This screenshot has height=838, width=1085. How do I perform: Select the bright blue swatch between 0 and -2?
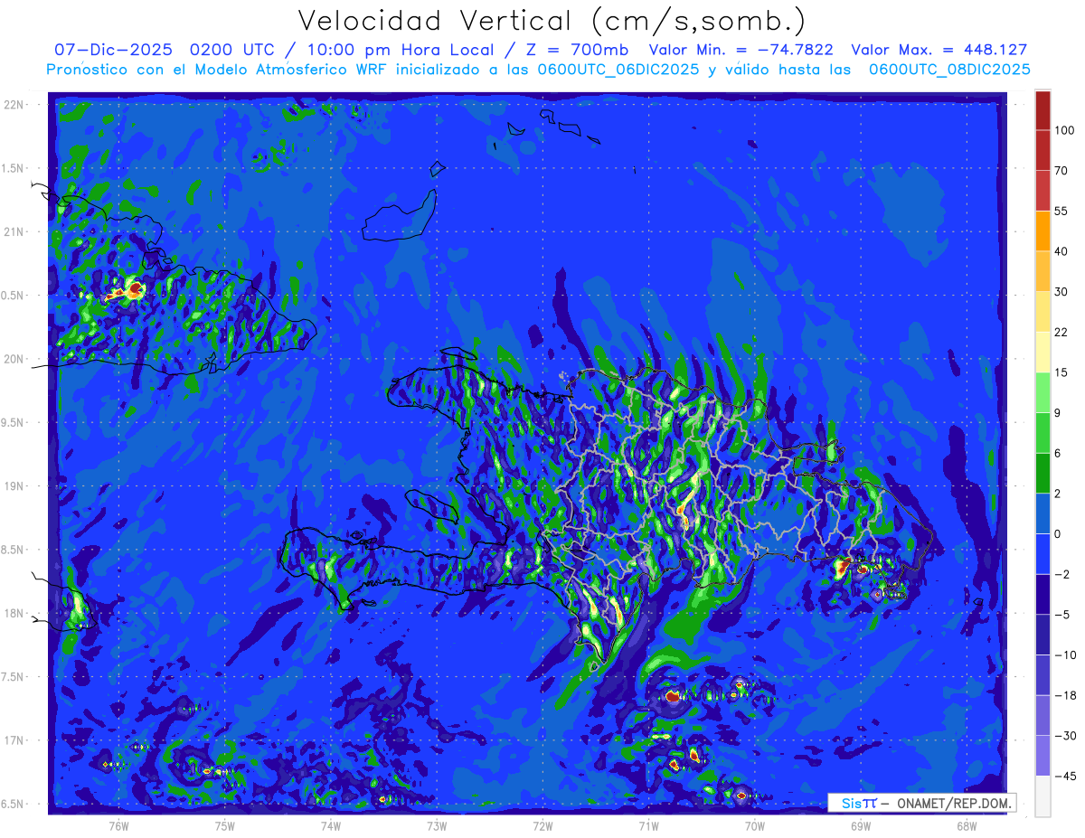click(1043, 553)
